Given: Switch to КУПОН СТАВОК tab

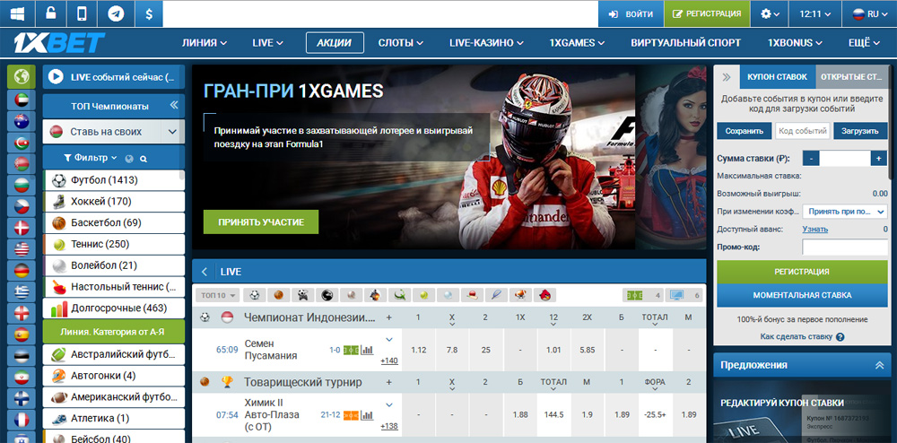Looking at the screenshot, I should point(778,76).
